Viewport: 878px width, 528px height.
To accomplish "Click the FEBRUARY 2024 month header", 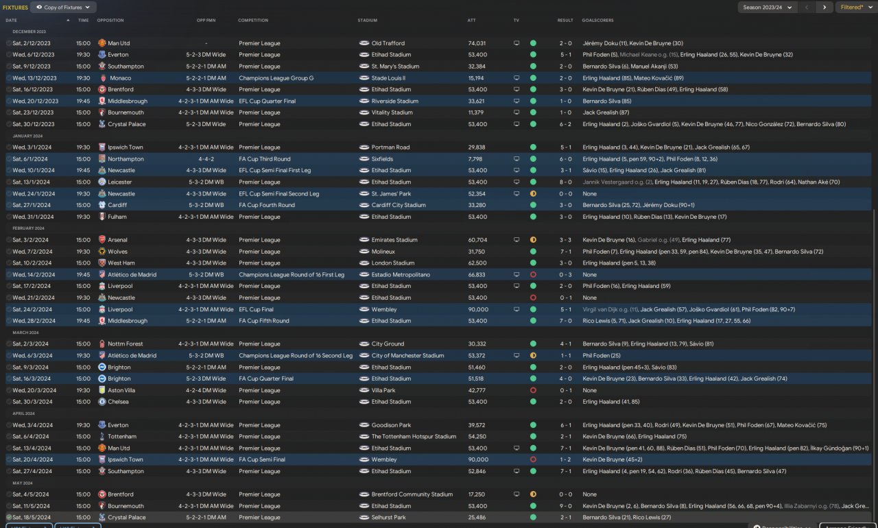I will pos(28,228).
